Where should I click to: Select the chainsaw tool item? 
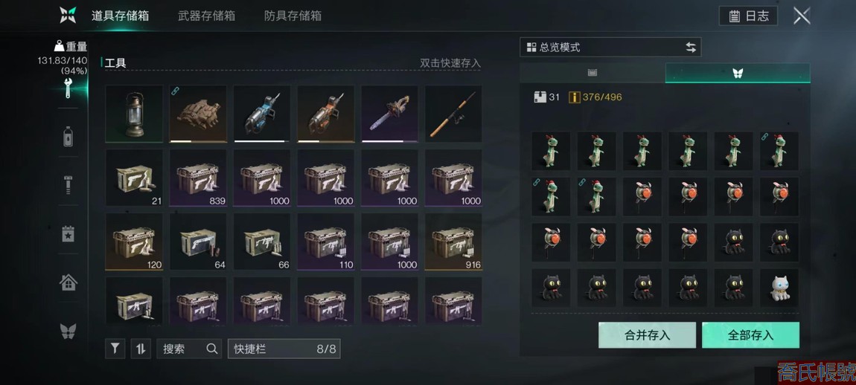(x=390, y=114)
